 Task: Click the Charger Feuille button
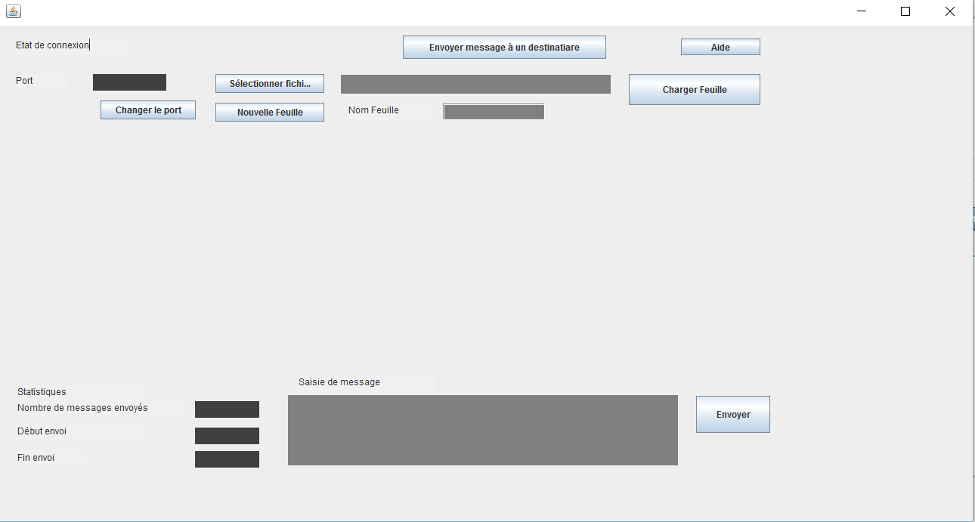click(x=693, y=89)
